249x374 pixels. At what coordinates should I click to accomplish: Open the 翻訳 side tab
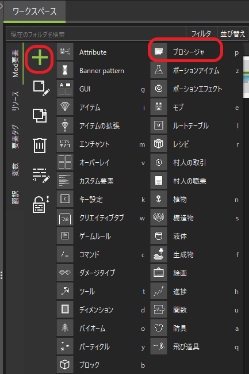(x=15, y=197)
